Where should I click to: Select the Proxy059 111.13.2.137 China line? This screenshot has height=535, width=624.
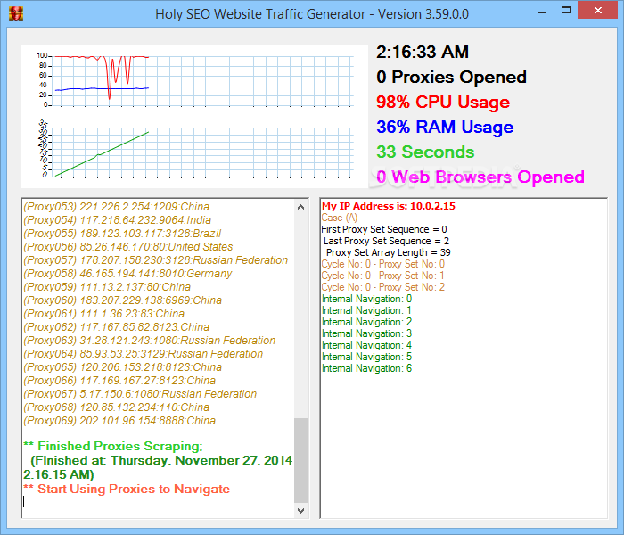coord(107,287)
